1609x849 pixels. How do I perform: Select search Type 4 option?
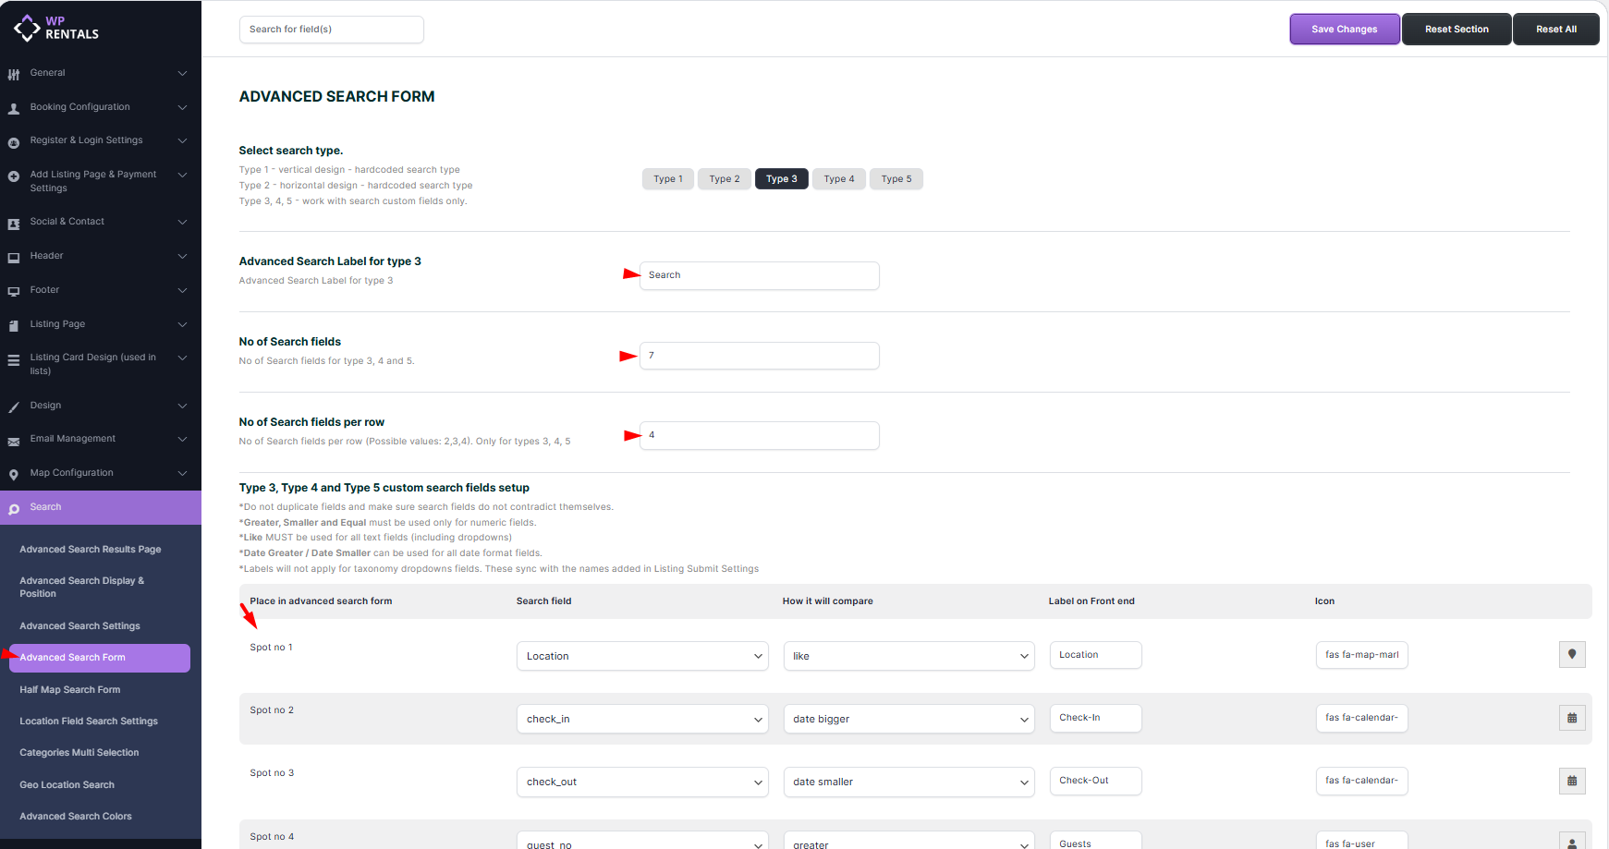[x=839, y=179]
